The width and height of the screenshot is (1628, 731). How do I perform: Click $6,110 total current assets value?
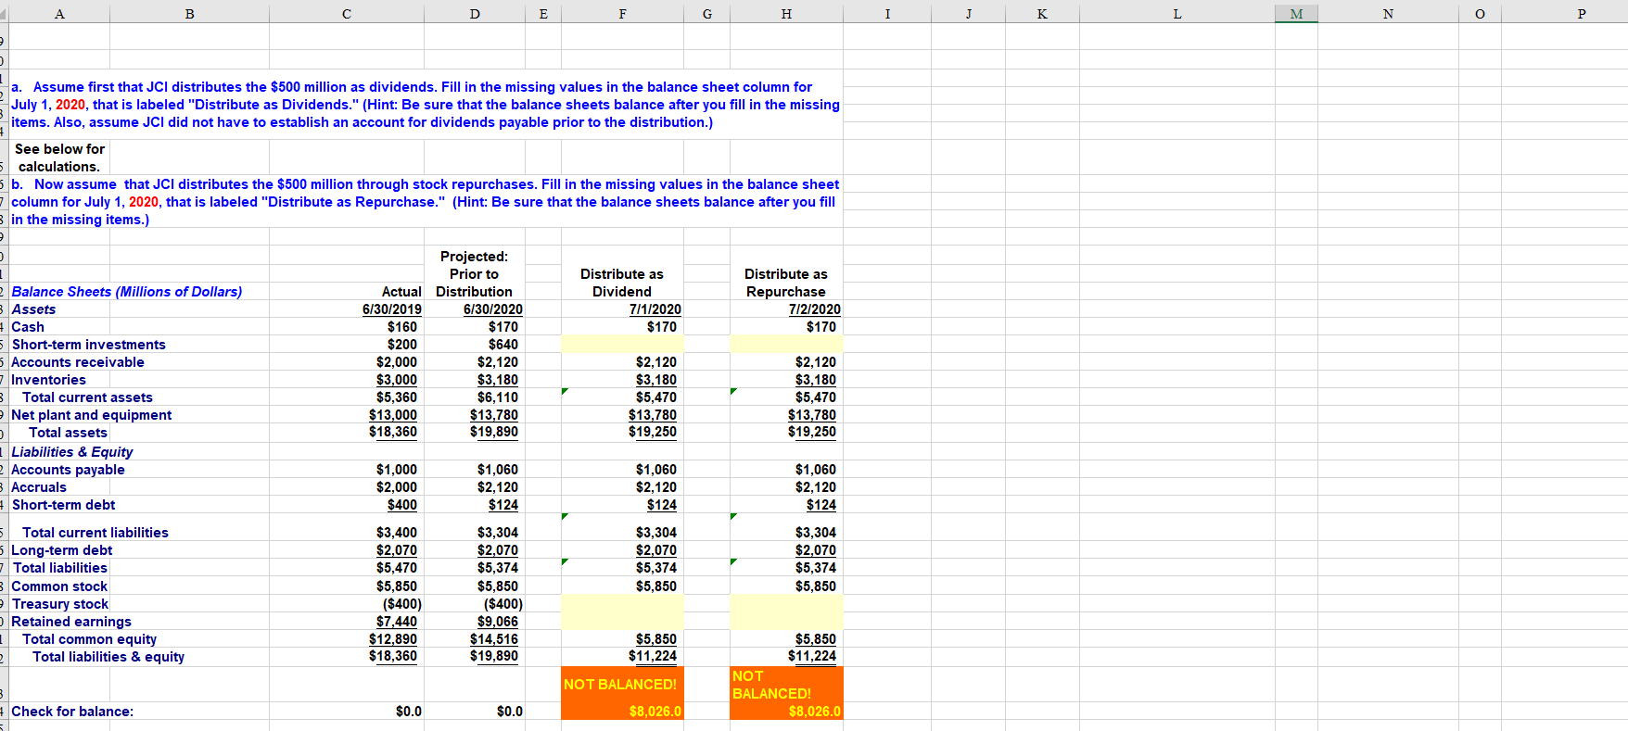coord(498,397)
